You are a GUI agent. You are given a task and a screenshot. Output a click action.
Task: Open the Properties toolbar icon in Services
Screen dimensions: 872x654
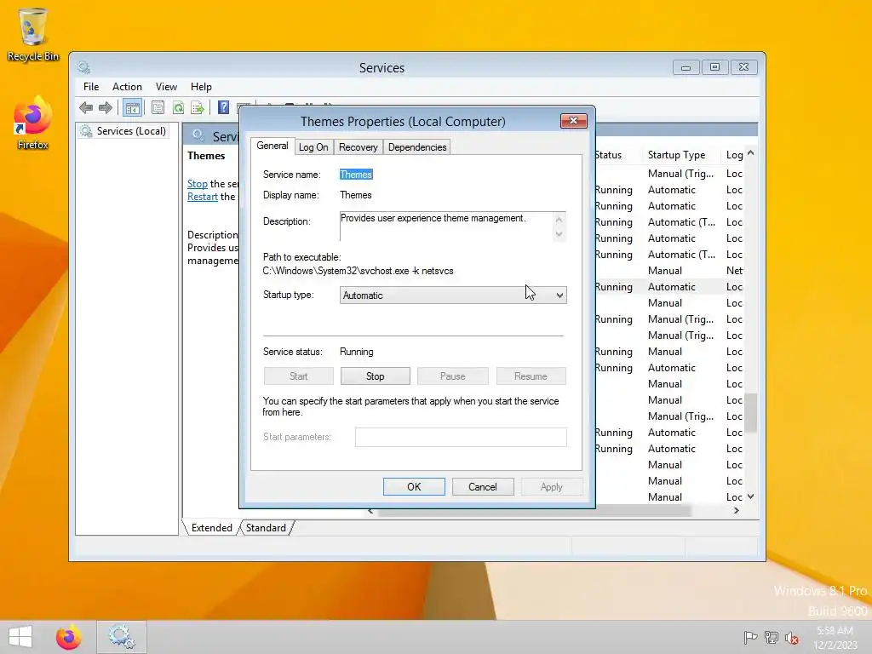pos(158,107)
